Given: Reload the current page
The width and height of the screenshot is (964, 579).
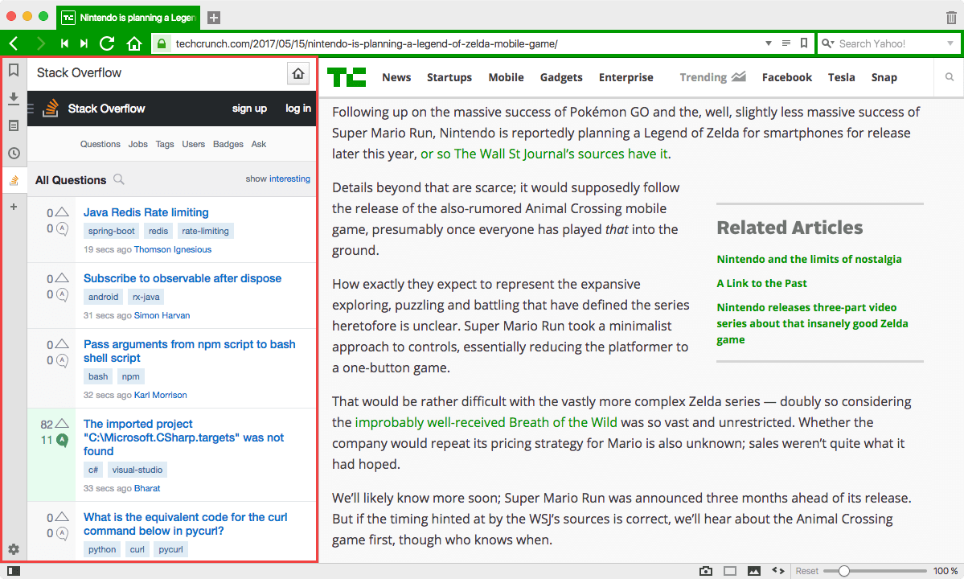Looking at the screenshot, I should point(107,43).
